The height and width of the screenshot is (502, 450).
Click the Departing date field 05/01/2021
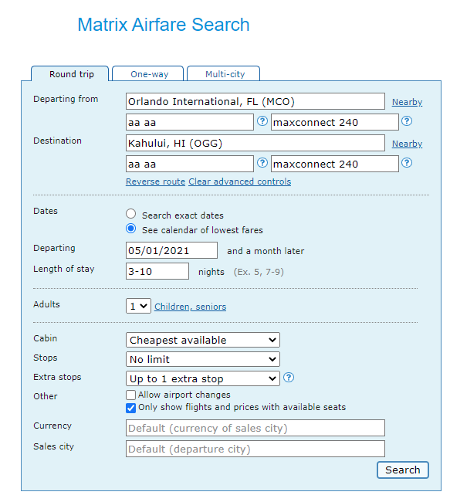click(171, 250)
